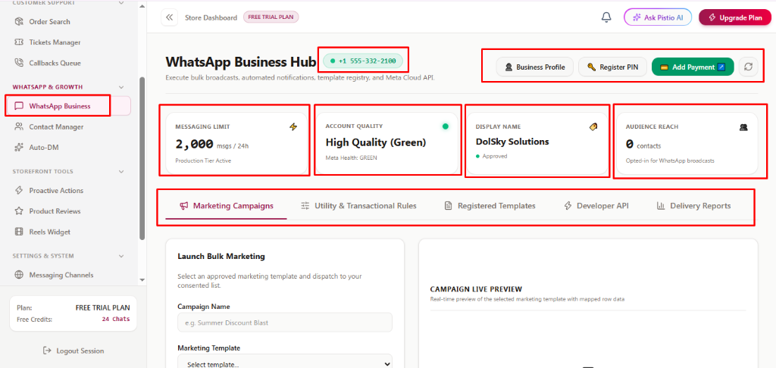Collapse the WhatsApp & Growth section
The image size is (776, 368).
click(121, 87)
